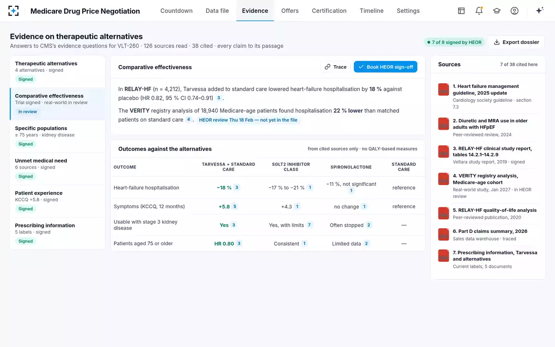Open document icon for Diuretic and MRA use source
Screen dimensions: 555x347
coord(444,124)
